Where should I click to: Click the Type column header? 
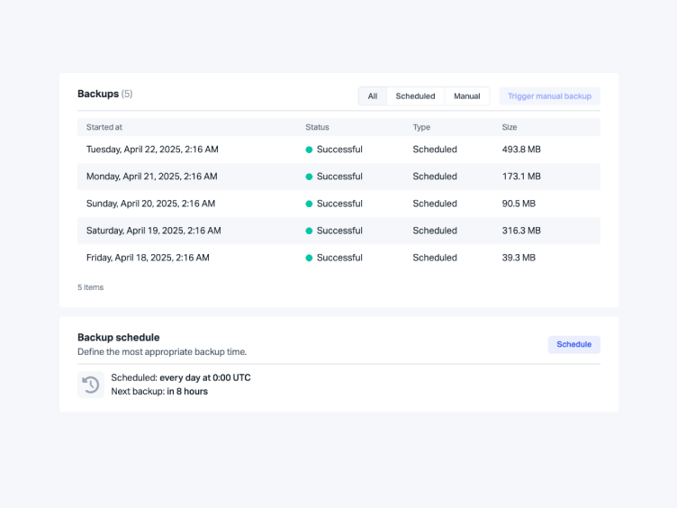[x=421, y=127]
